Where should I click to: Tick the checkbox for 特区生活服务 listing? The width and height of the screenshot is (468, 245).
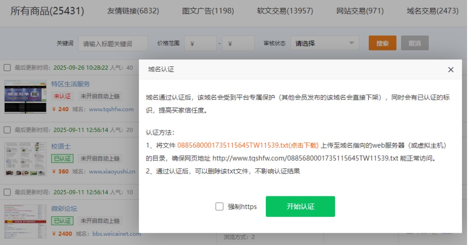pyautogui.click(x=7, y=68)
